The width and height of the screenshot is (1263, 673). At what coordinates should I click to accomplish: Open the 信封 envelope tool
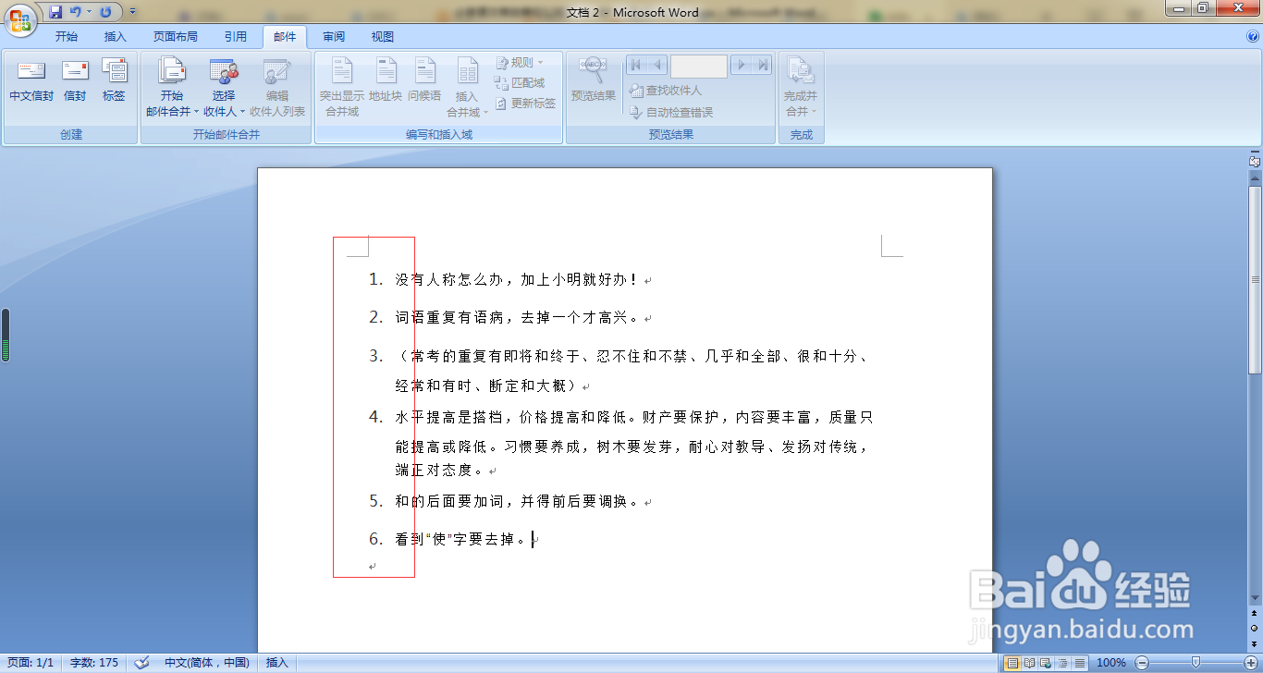(x=75, y=80)
